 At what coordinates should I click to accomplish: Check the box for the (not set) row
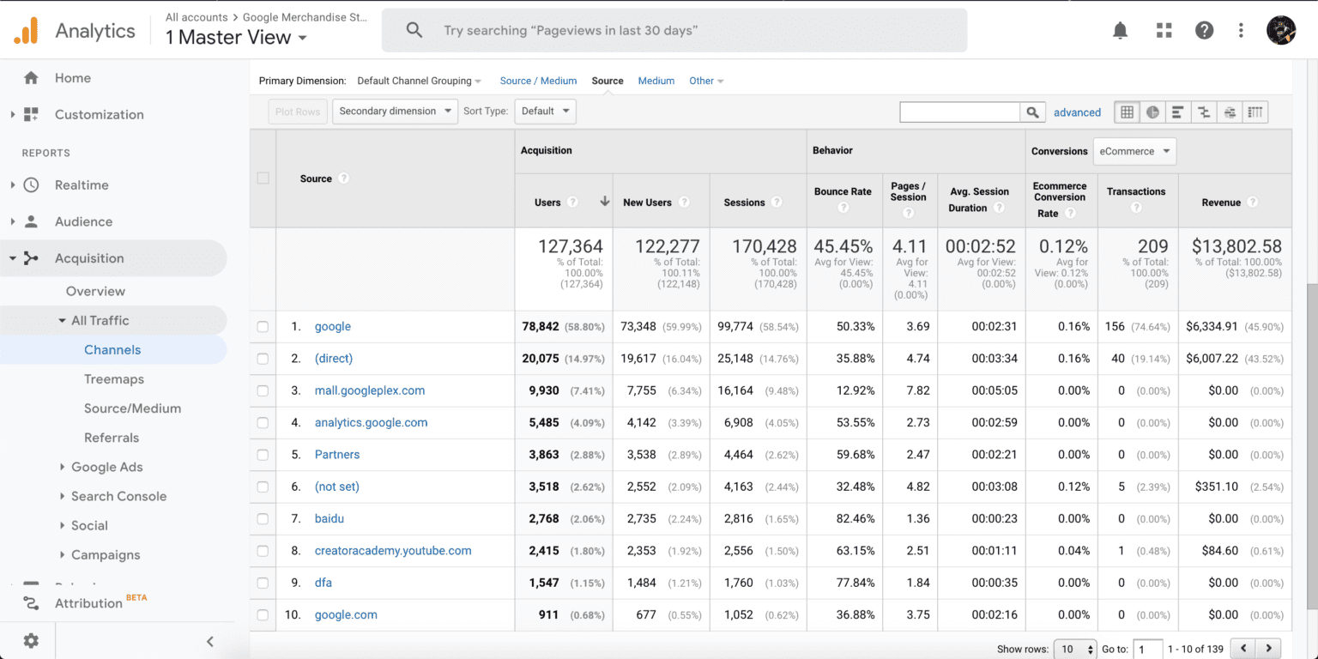point(263,487)
